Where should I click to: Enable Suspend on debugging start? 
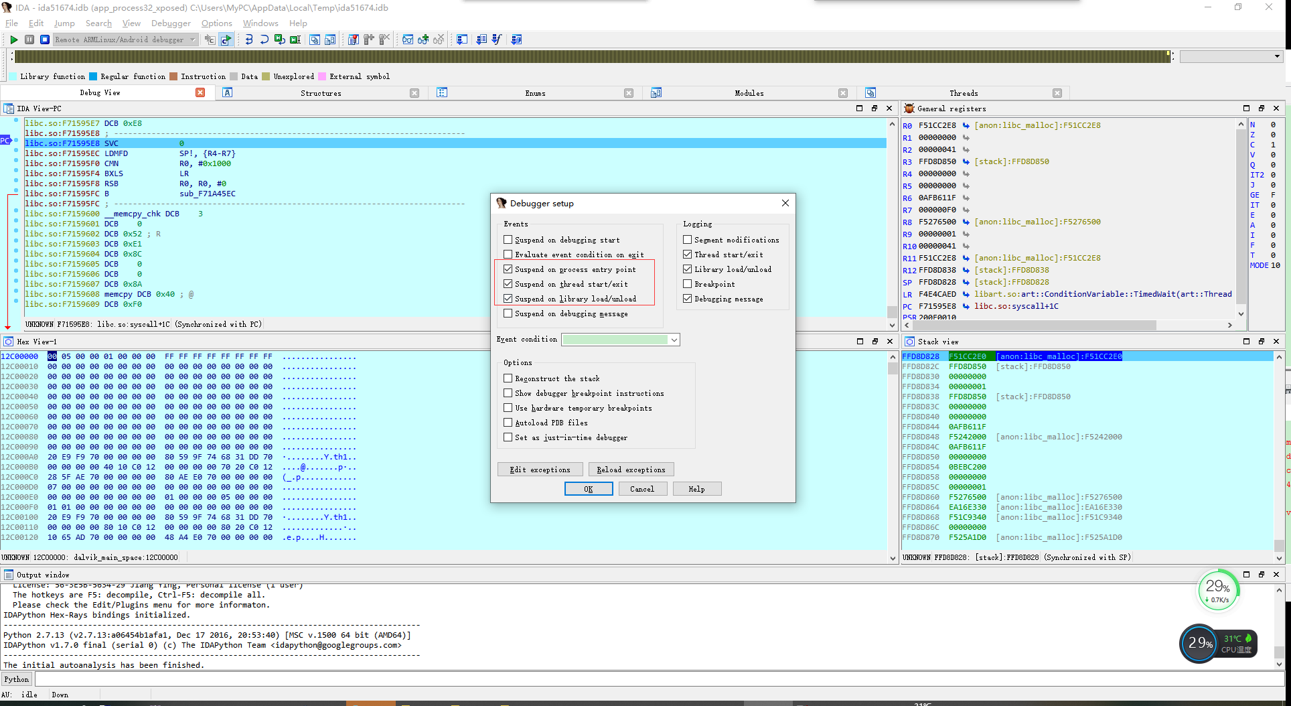coord(508,240)
